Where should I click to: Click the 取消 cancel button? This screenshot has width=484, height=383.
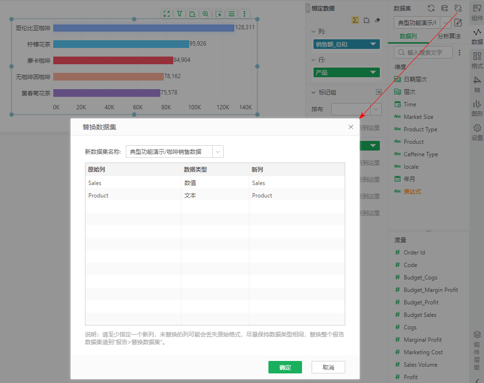[328, 367]
